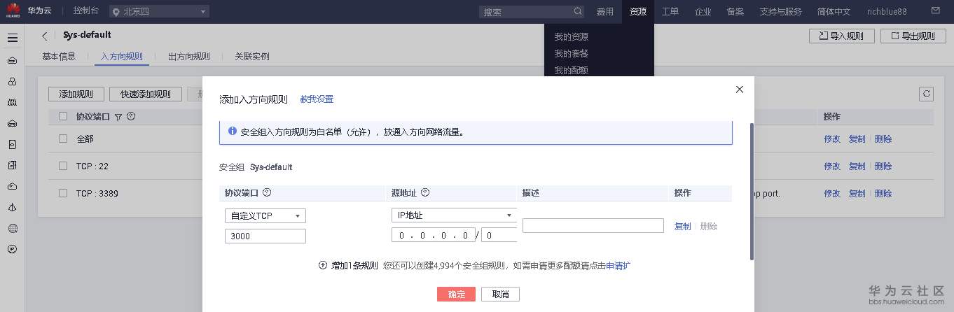Click the port field containing 3000
Image resolution: width=954 pixels, height=312 pixels.
coord(265,236)
